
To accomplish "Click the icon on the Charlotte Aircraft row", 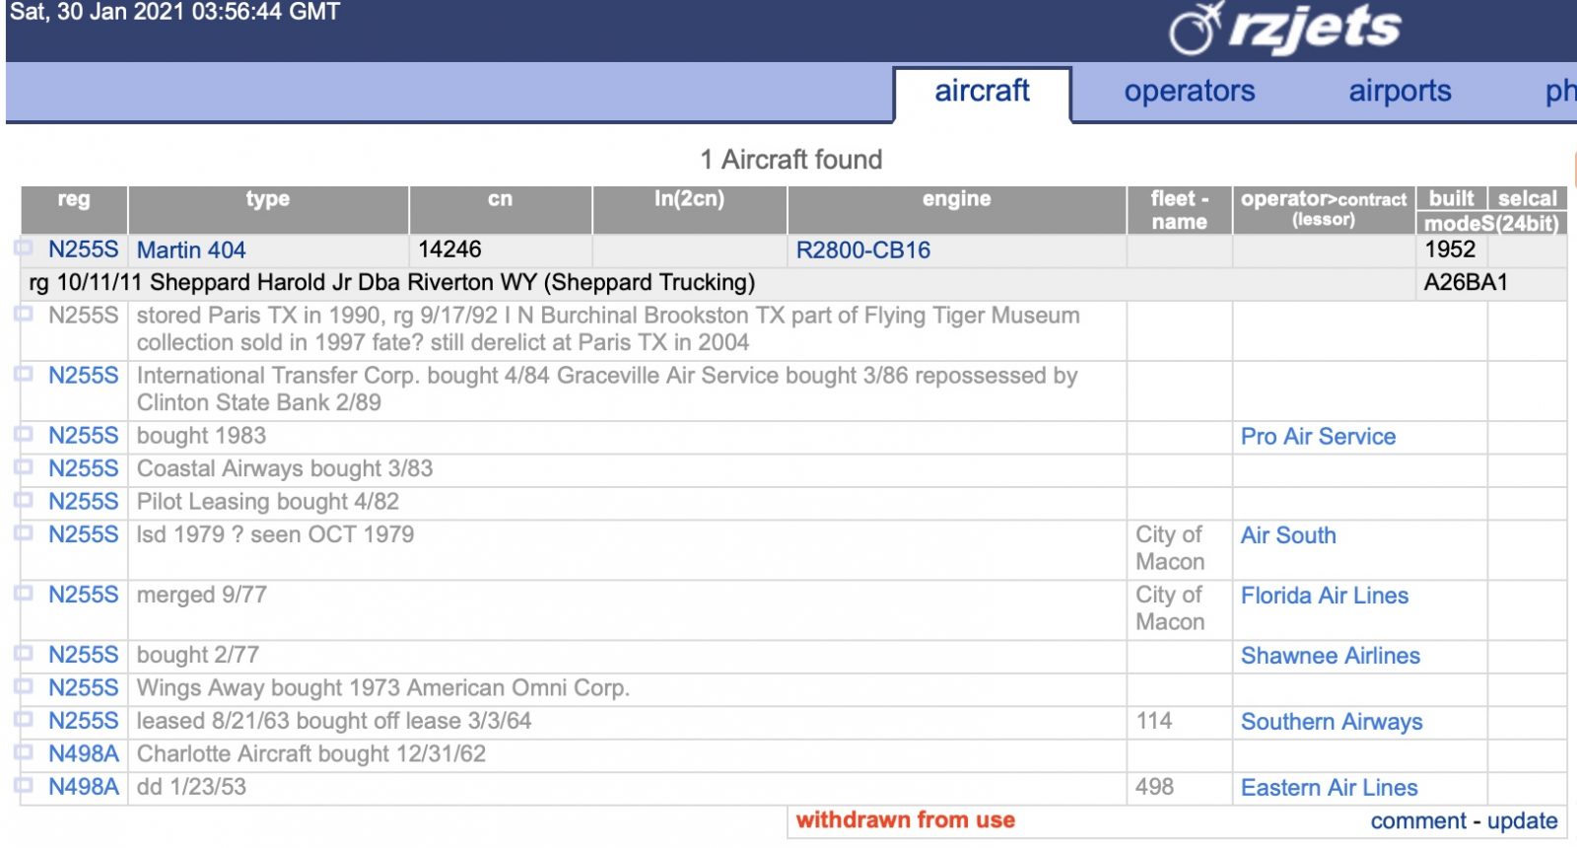I will click(x=24, y=752).
